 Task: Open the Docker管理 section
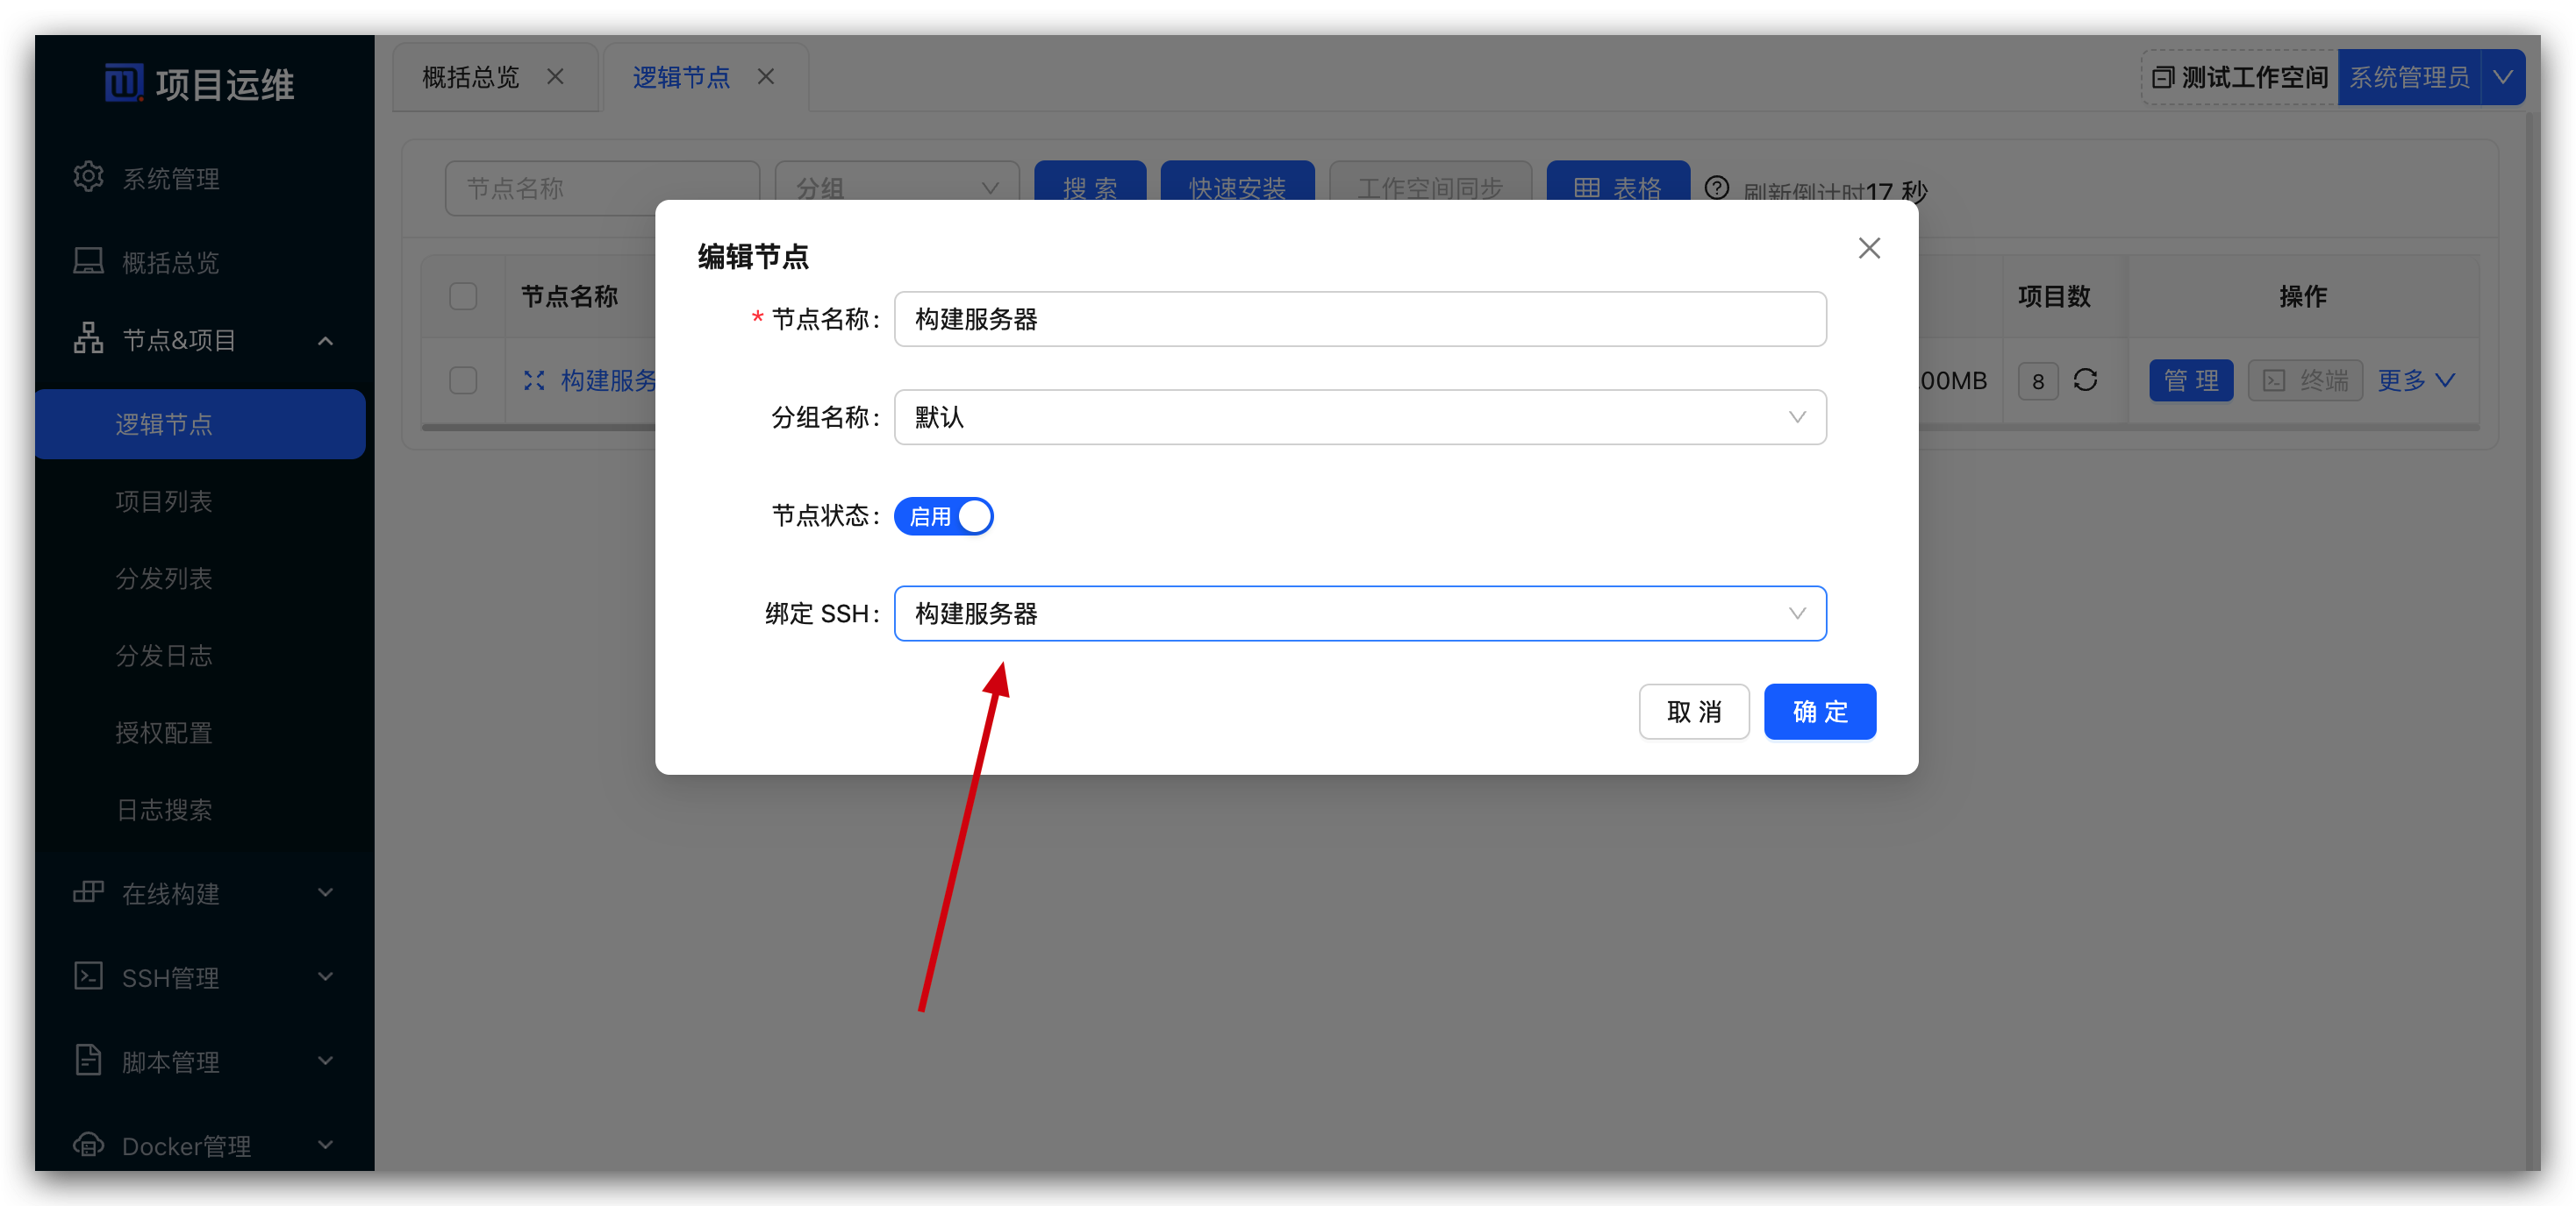[x=186, y=1145]
